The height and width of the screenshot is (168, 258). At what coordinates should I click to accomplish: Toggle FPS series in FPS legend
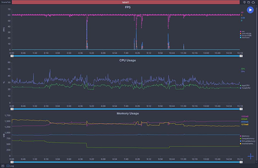pos(242,31)
